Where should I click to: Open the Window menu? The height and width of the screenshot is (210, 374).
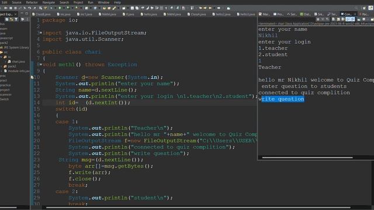click(x=103, y=2)
